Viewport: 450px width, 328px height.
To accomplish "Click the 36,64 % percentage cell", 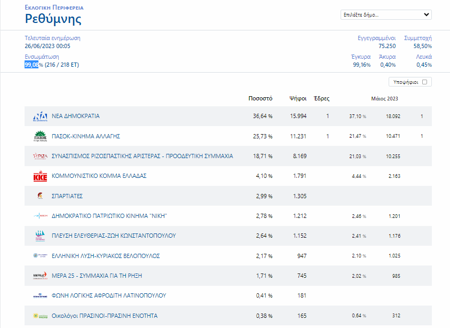I will [263, 116].
